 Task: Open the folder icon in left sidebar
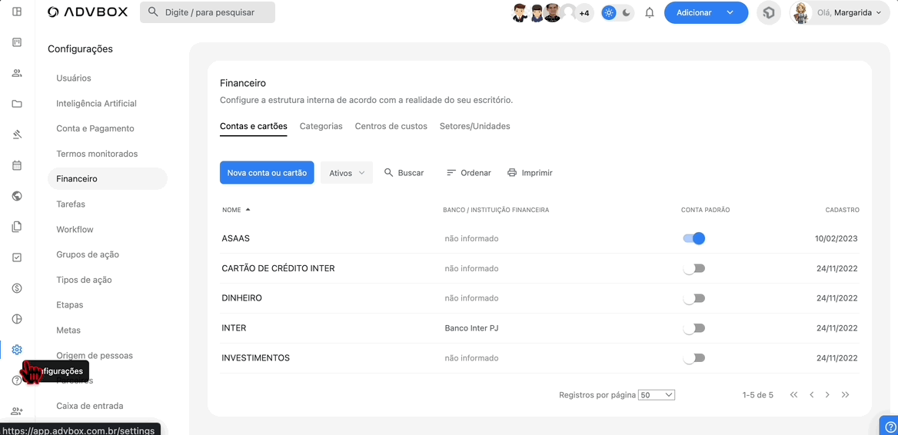pyautogui.click(x=17, y=104)
